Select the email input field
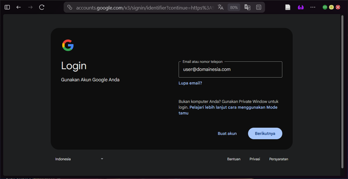The height and width of the screenshot is (179, 348). tap(230, 69)
